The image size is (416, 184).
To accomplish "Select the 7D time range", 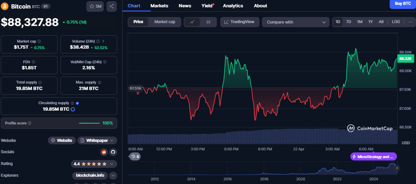I will click(349, 22).
